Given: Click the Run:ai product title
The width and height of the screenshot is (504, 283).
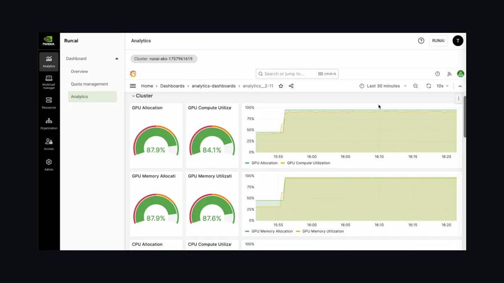Looking at the screenshot, I should click(71, 41).
